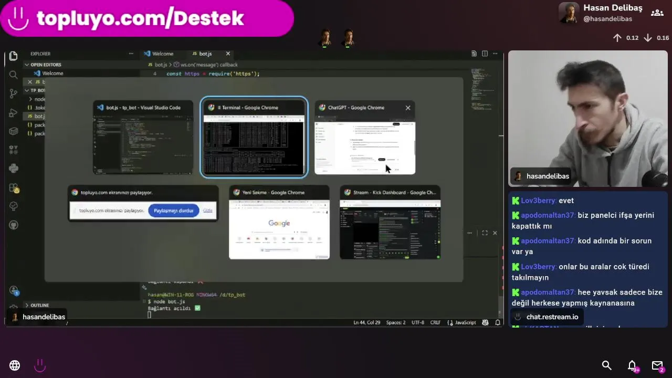
Task: Open editor more actions ellipsis at top right
Action: [x=495, y=54]
